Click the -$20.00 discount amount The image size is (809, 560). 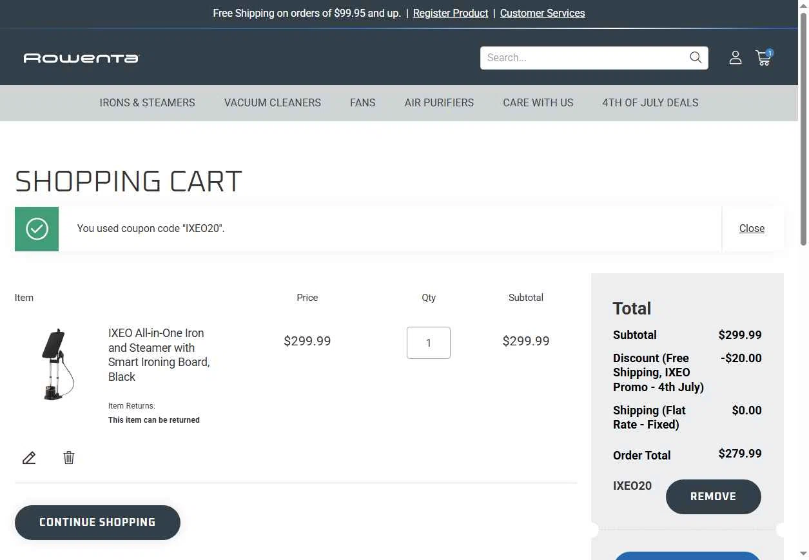point(741,358)
